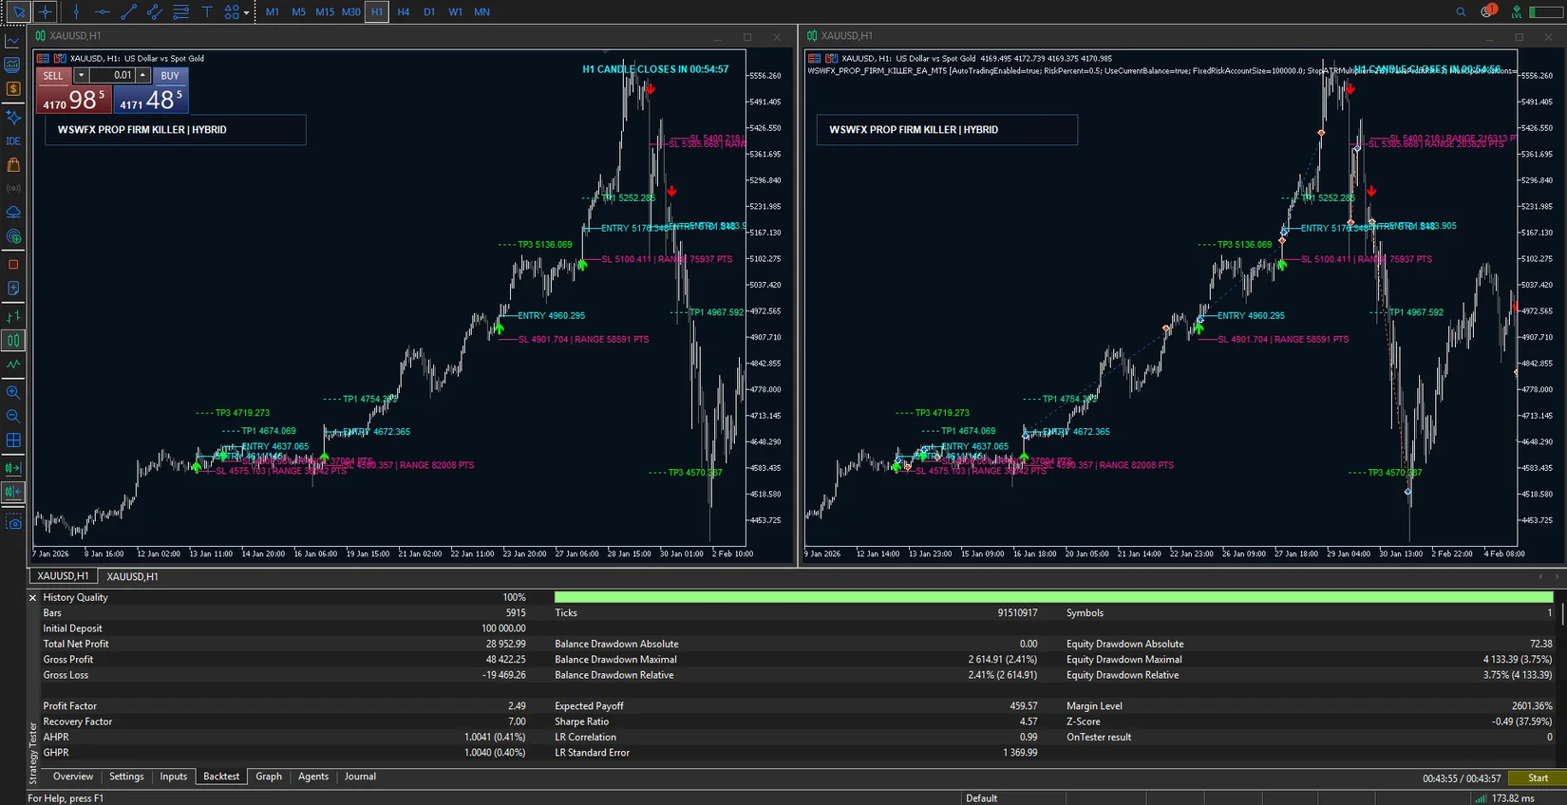The image size is (1567, 805).
Task: Select the text label tool
Action: (206, 12)
